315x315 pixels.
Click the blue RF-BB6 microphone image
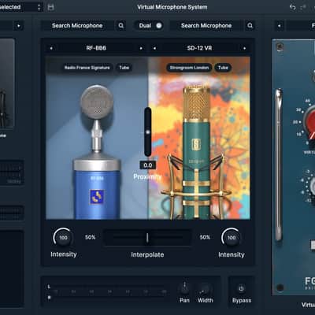(97, 152)
